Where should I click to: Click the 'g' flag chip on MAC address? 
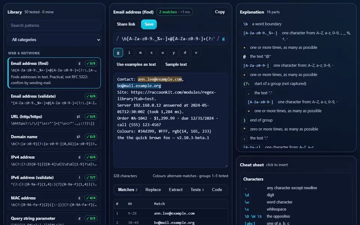(x=79, y=198)
